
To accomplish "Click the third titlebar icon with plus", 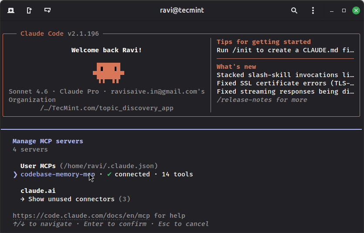I will click(x=48, y=10).
